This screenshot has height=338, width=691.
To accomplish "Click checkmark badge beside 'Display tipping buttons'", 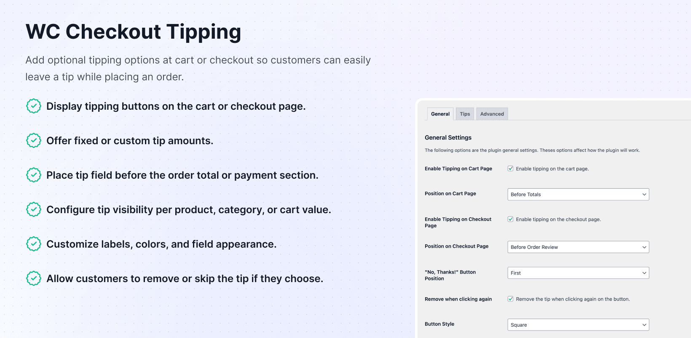I will coord(34,106).
